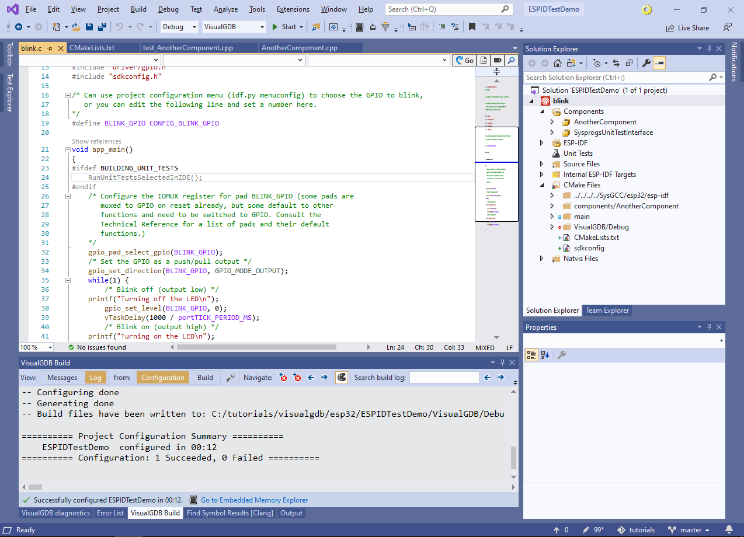Click the Toggle Bookmark icon in toolbar
The height and width of the screenshot is (537, 744).
click(x=472, y=27)
